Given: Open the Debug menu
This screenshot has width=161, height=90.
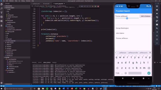Looking at the screenshot, I should [x=23, y=1].
